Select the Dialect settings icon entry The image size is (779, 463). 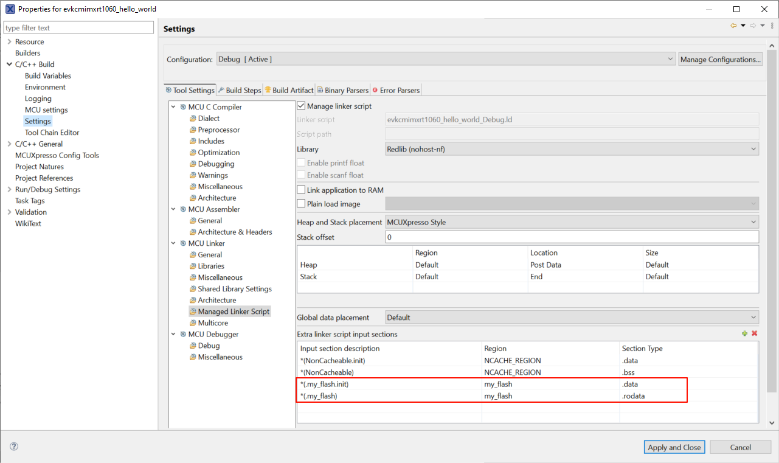(193, 119)
